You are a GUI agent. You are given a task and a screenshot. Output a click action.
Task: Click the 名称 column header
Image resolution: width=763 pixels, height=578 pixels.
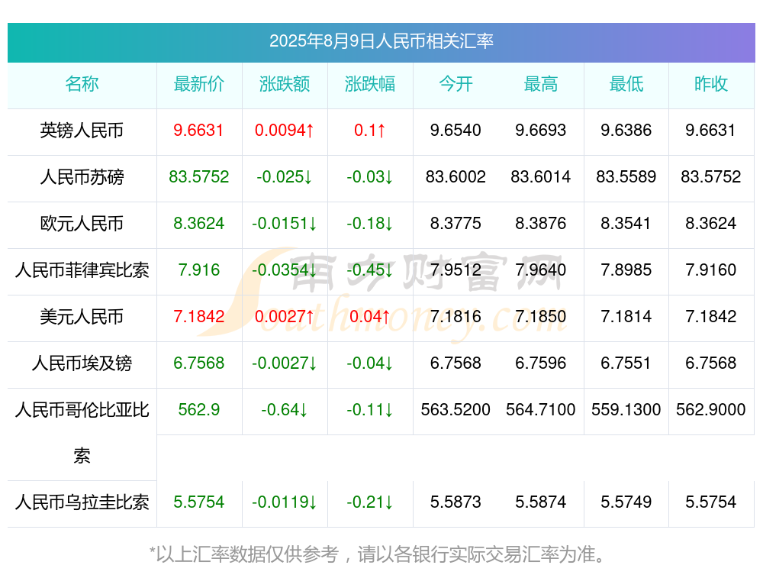tap(82, 84)
